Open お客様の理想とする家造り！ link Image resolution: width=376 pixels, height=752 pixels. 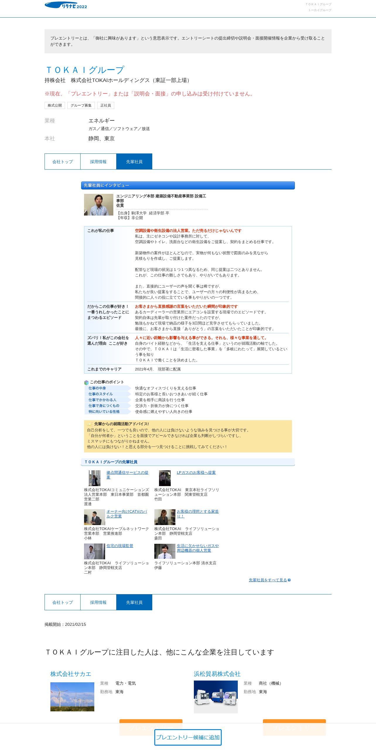[x=198, y=514]
